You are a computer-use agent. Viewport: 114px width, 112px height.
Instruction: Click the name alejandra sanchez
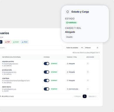(8, 61)
